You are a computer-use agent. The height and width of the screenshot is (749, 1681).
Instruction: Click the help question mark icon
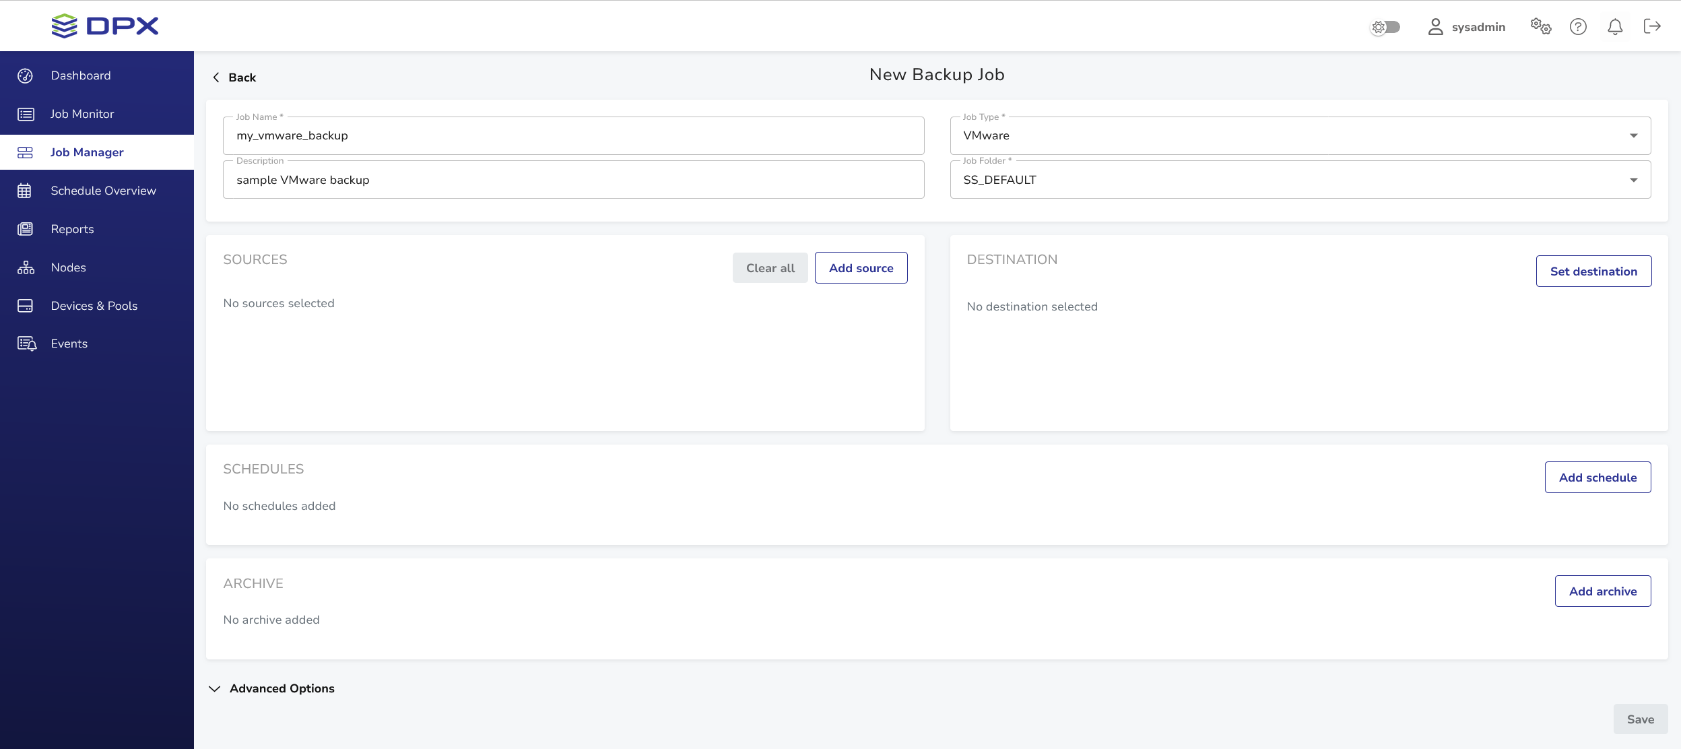tap(1578, 27)
